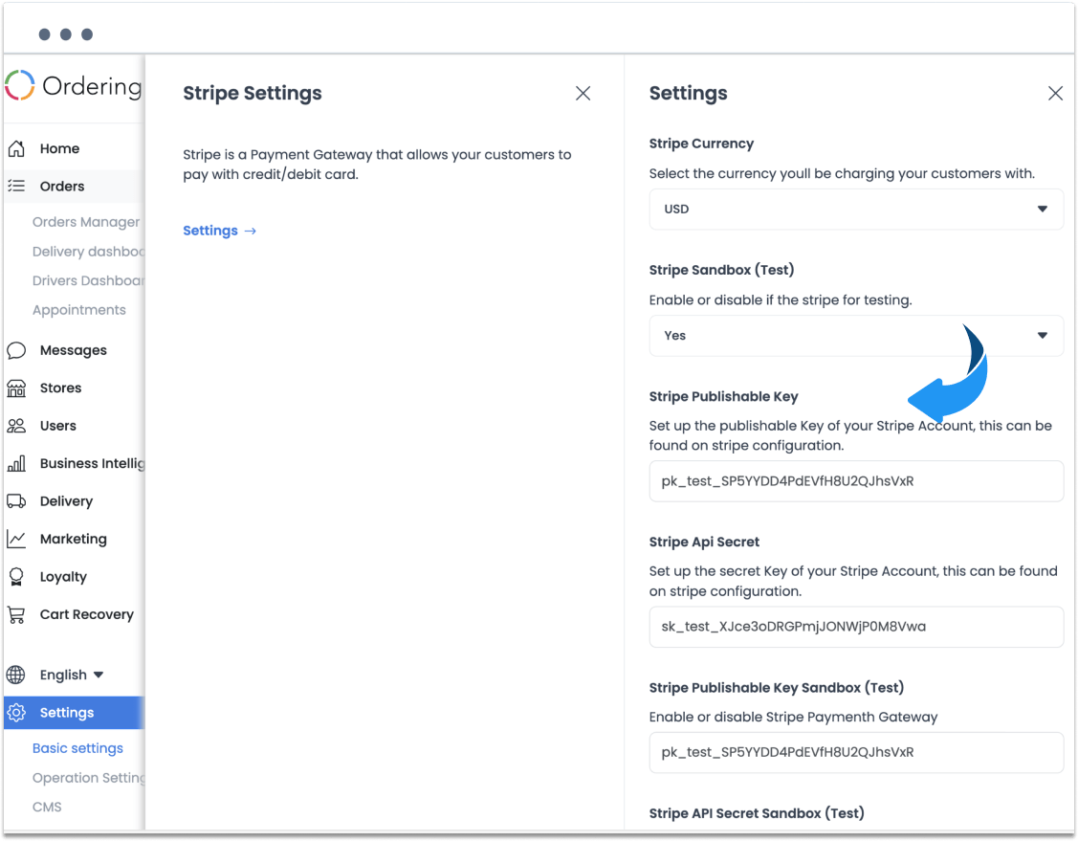1078x842 pixels.
Task: Open the Stripe Sandbox (Test) Yes dropdown
Action: 856,336
